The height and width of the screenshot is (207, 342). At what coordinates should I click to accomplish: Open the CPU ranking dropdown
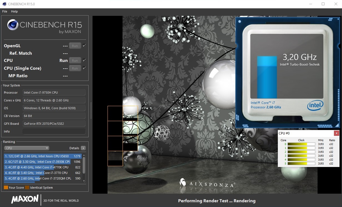tap(27, 148)
